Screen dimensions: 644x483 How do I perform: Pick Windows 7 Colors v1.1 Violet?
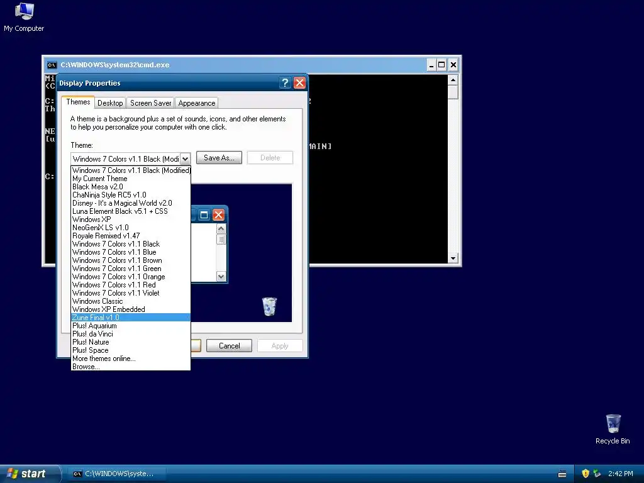click(x=131, y=293)
